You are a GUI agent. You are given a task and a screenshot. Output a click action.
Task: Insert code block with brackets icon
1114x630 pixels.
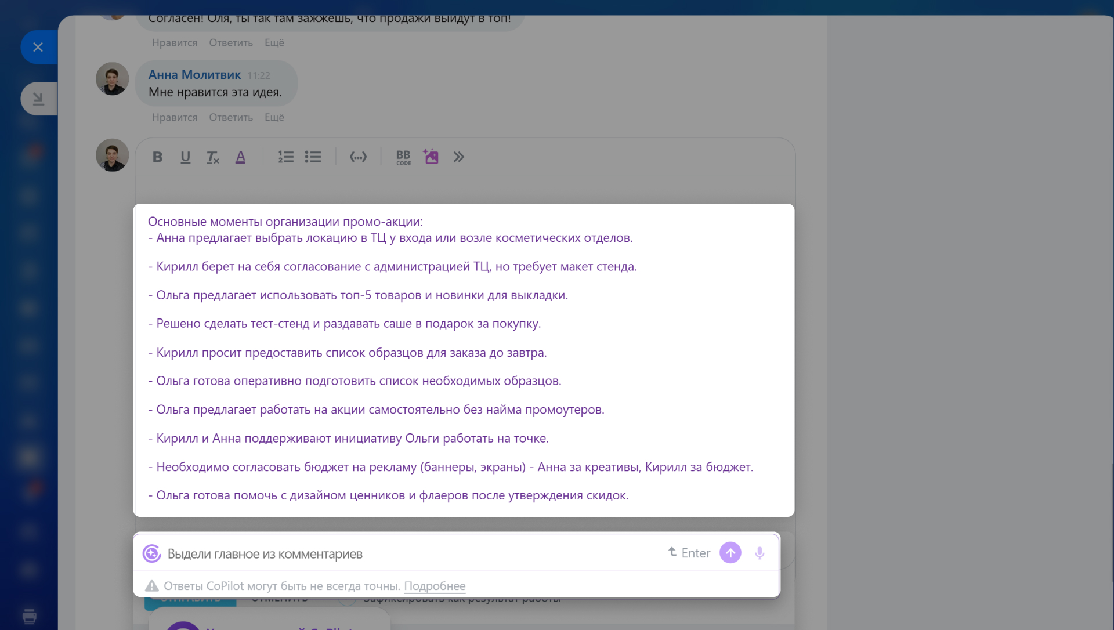358,157
